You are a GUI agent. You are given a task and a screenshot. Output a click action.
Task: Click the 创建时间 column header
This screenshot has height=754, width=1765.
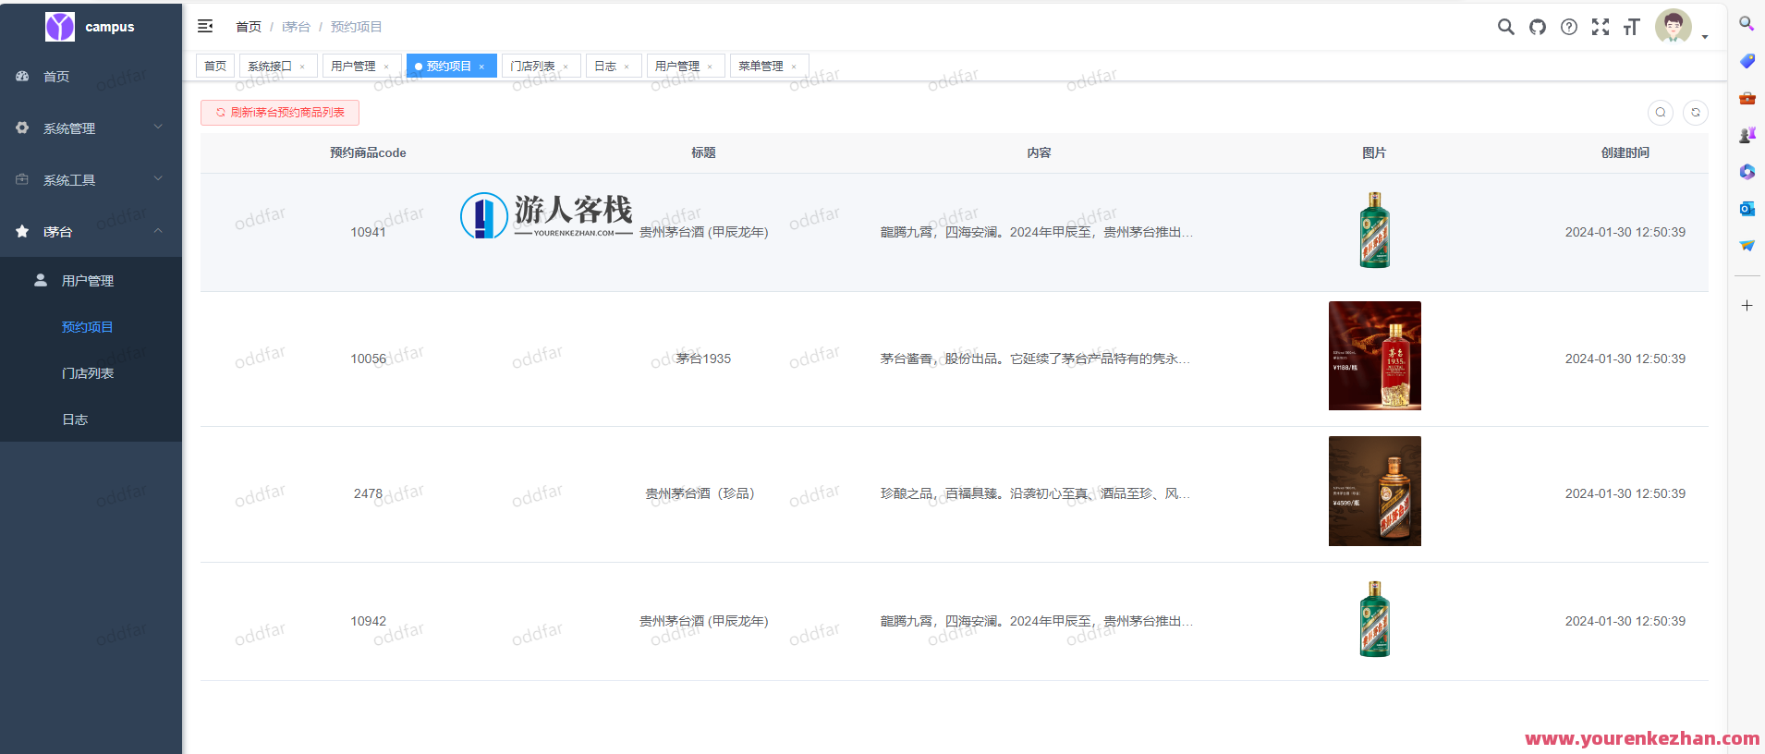coord(1625,152)
